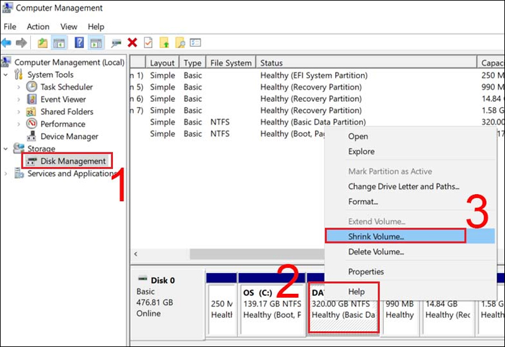Select the OS (C:) partition block

point(271,303)
